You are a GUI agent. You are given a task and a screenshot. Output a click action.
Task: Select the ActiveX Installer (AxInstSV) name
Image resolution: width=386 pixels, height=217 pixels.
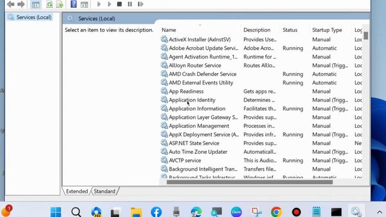200,39
